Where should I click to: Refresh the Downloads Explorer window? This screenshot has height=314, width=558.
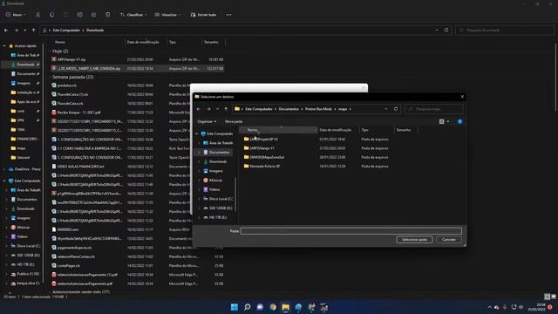(x=446, y=31)
